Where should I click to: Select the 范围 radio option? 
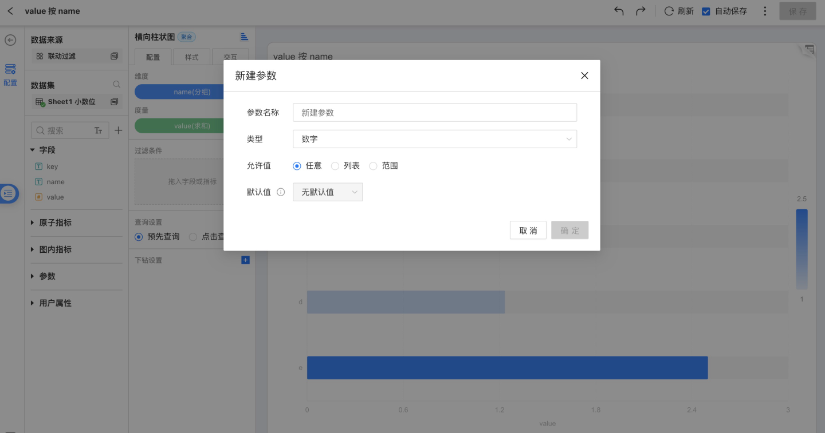(x=374, y=166)
